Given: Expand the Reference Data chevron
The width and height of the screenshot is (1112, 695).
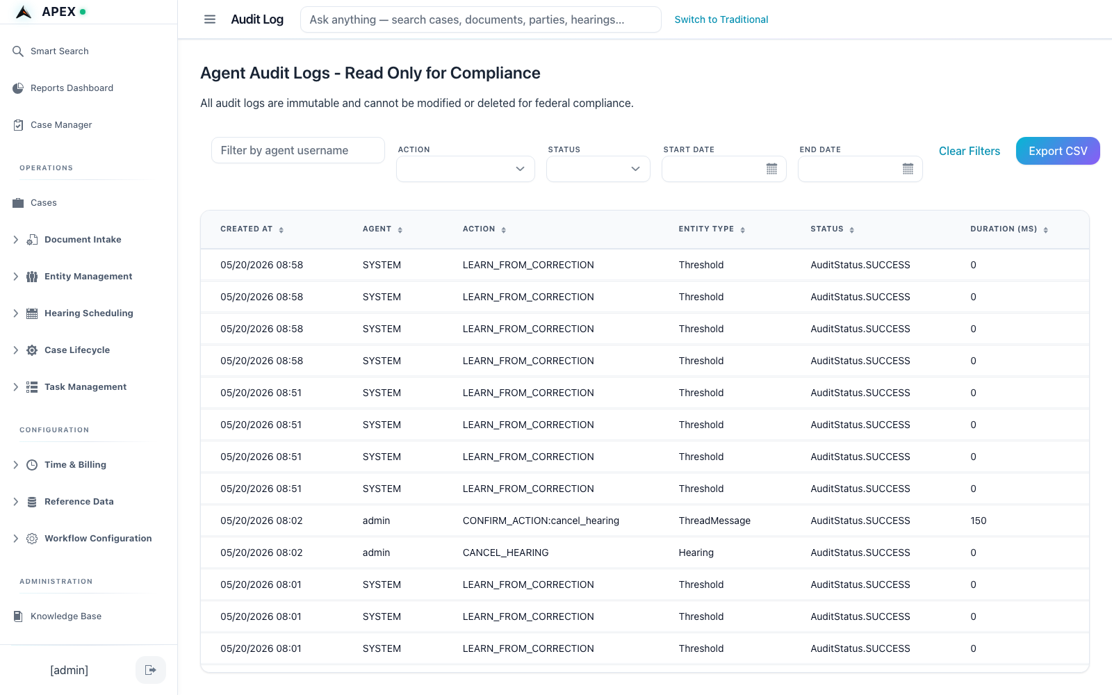Looking at the screenshot, I should [15, 502].
